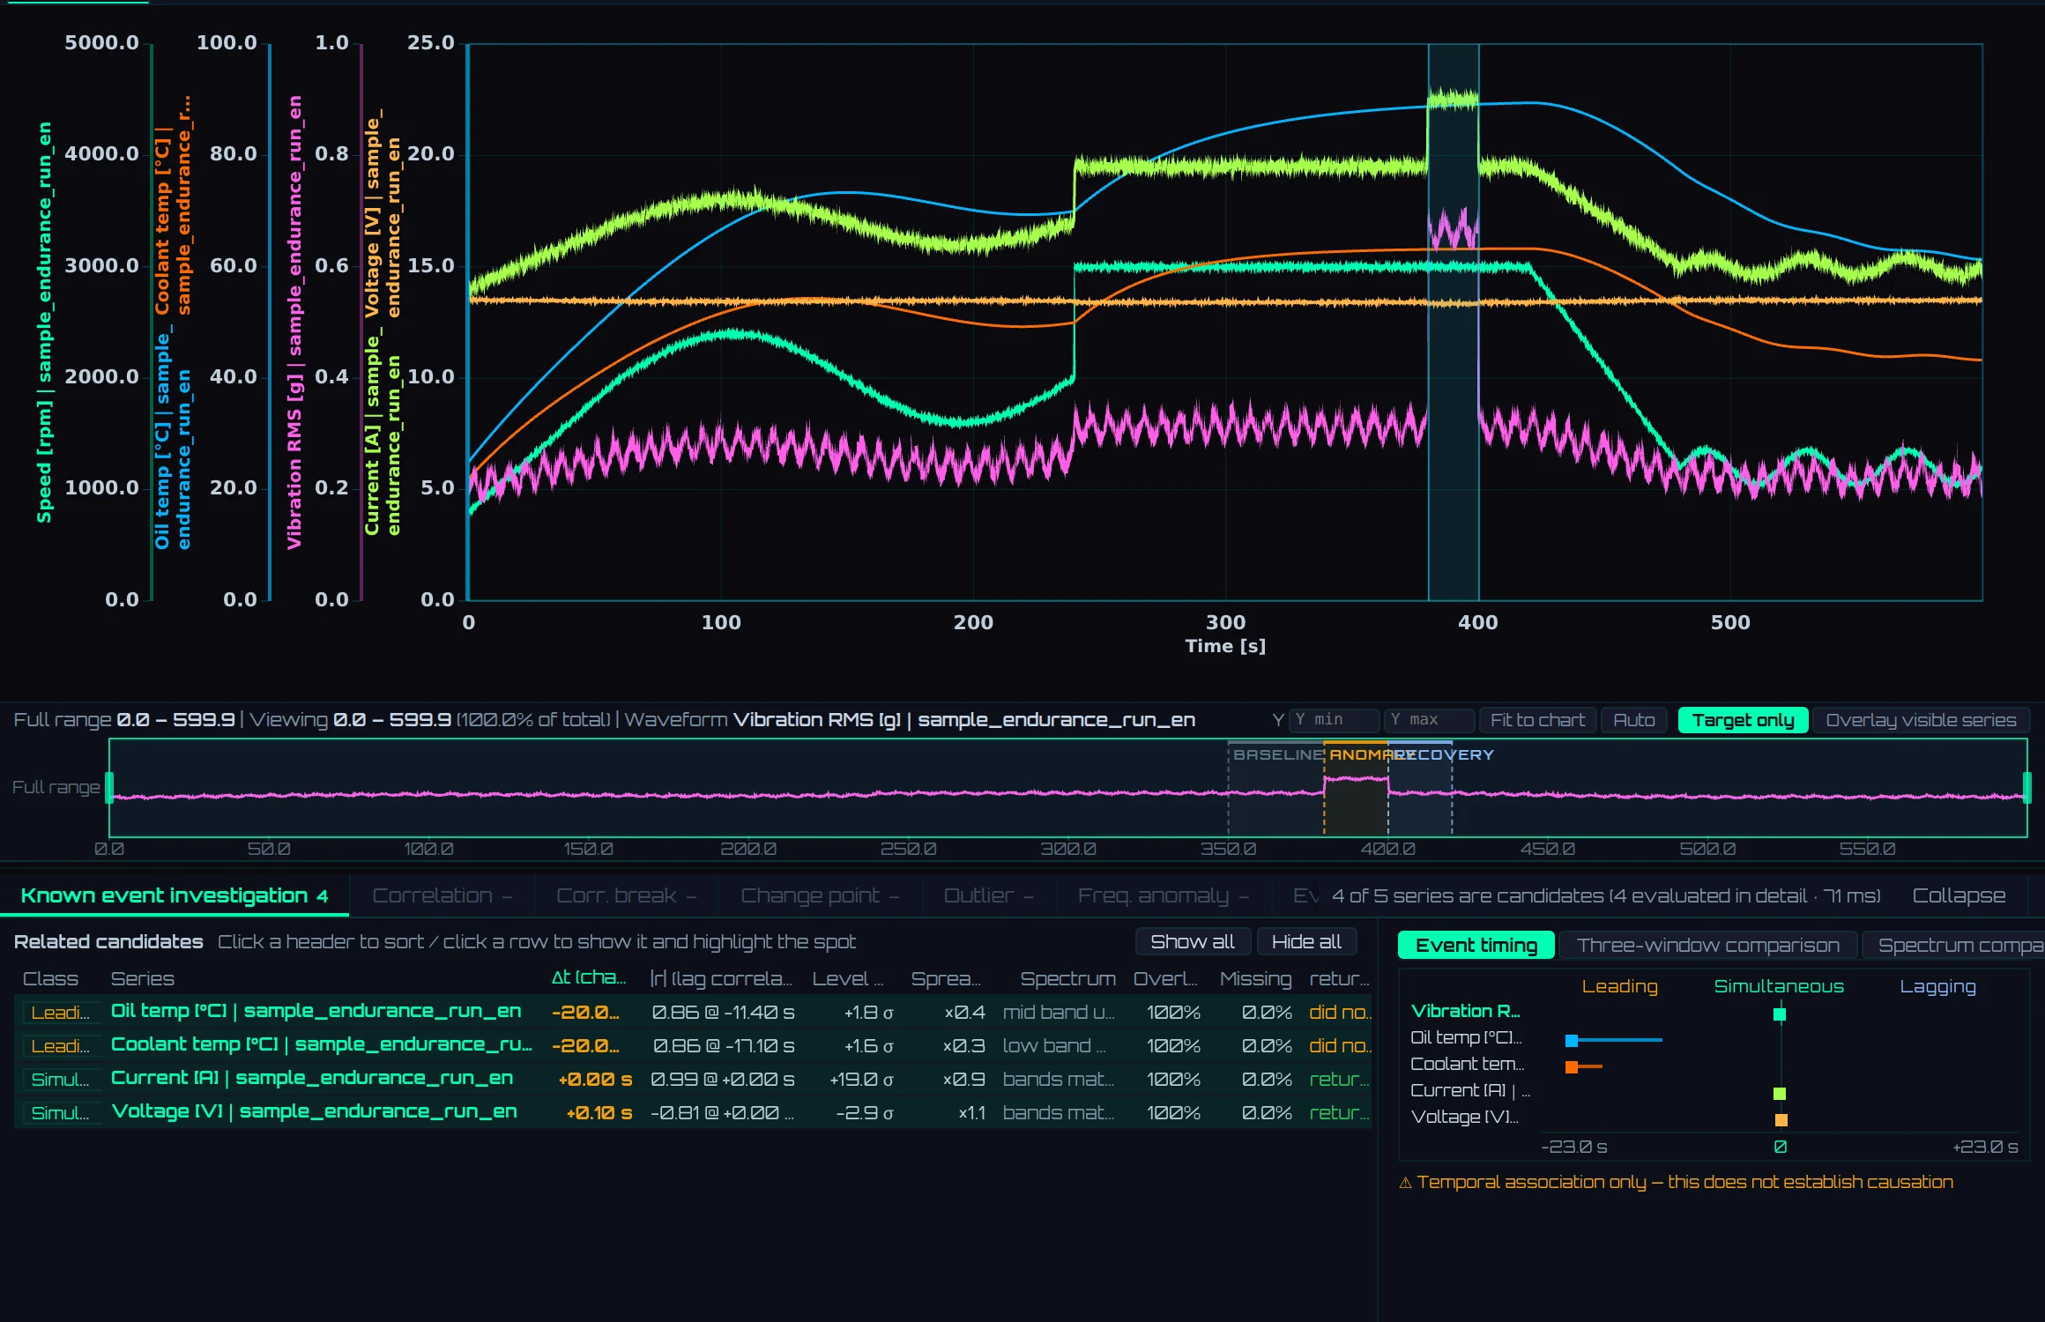This screenshot has width=2045, height=1322.
Task: Click the right handle of the full range slider
Action: [2026, 787]
